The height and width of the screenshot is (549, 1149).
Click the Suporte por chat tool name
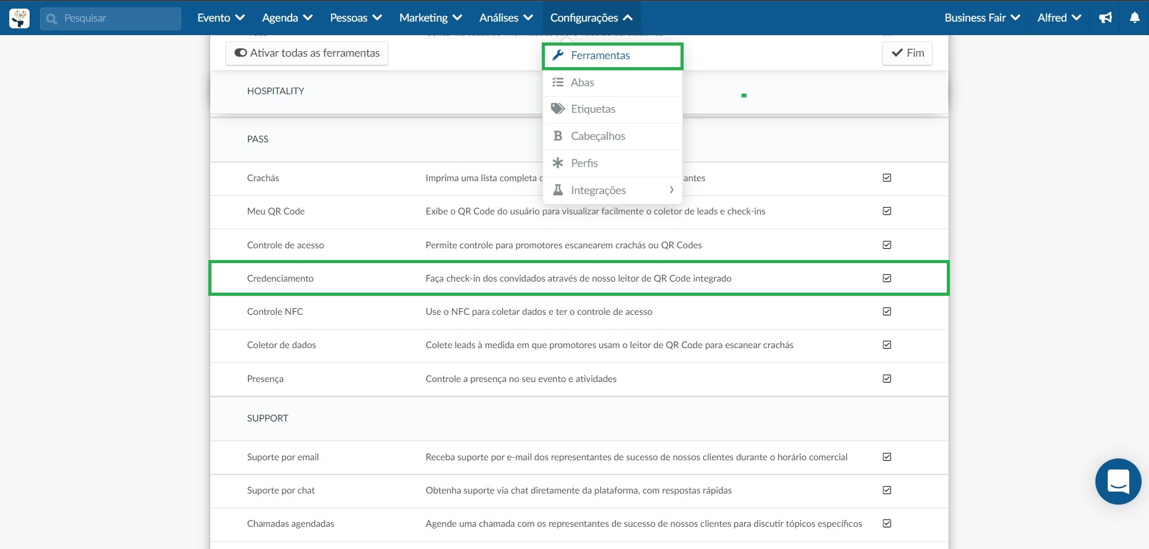coord(281,490)
